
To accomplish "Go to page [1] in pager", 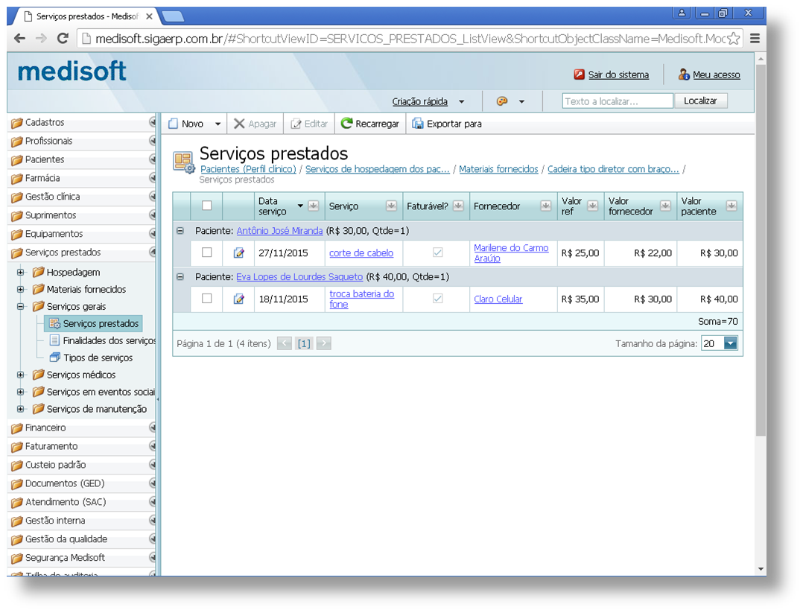I will (304, 343).
